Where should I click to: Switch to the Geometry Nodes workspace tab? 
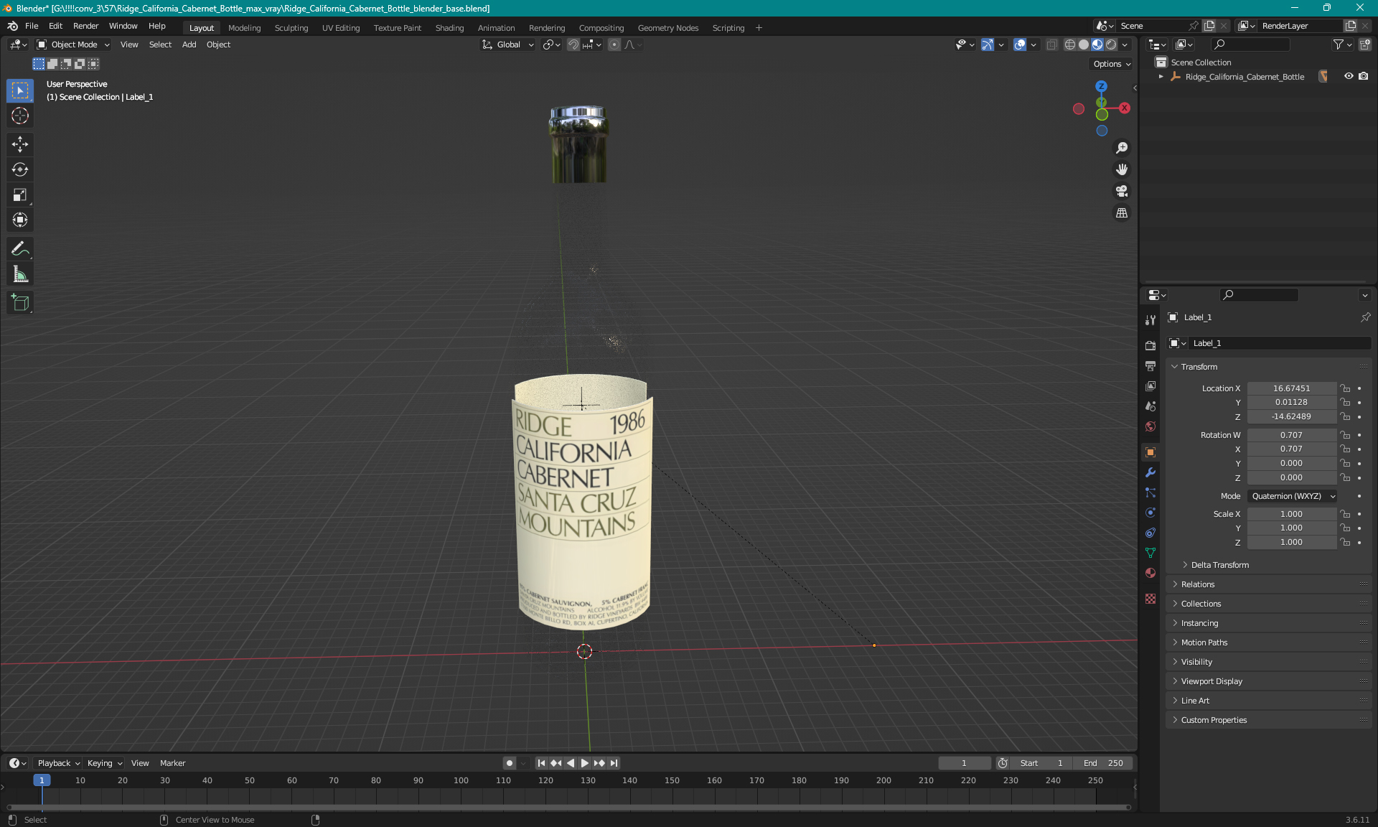point(667,28)
